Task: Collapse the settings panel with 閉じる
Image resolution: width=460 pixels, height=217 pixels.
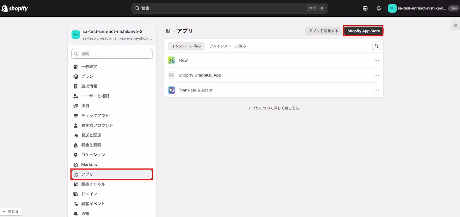Action: click(x=11, y=211)
